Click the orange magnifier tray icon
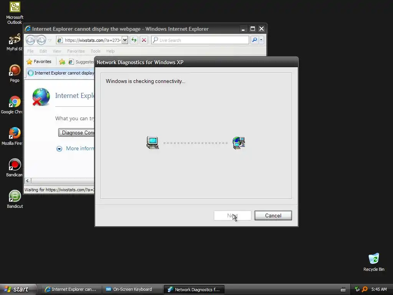 (365, 289)
